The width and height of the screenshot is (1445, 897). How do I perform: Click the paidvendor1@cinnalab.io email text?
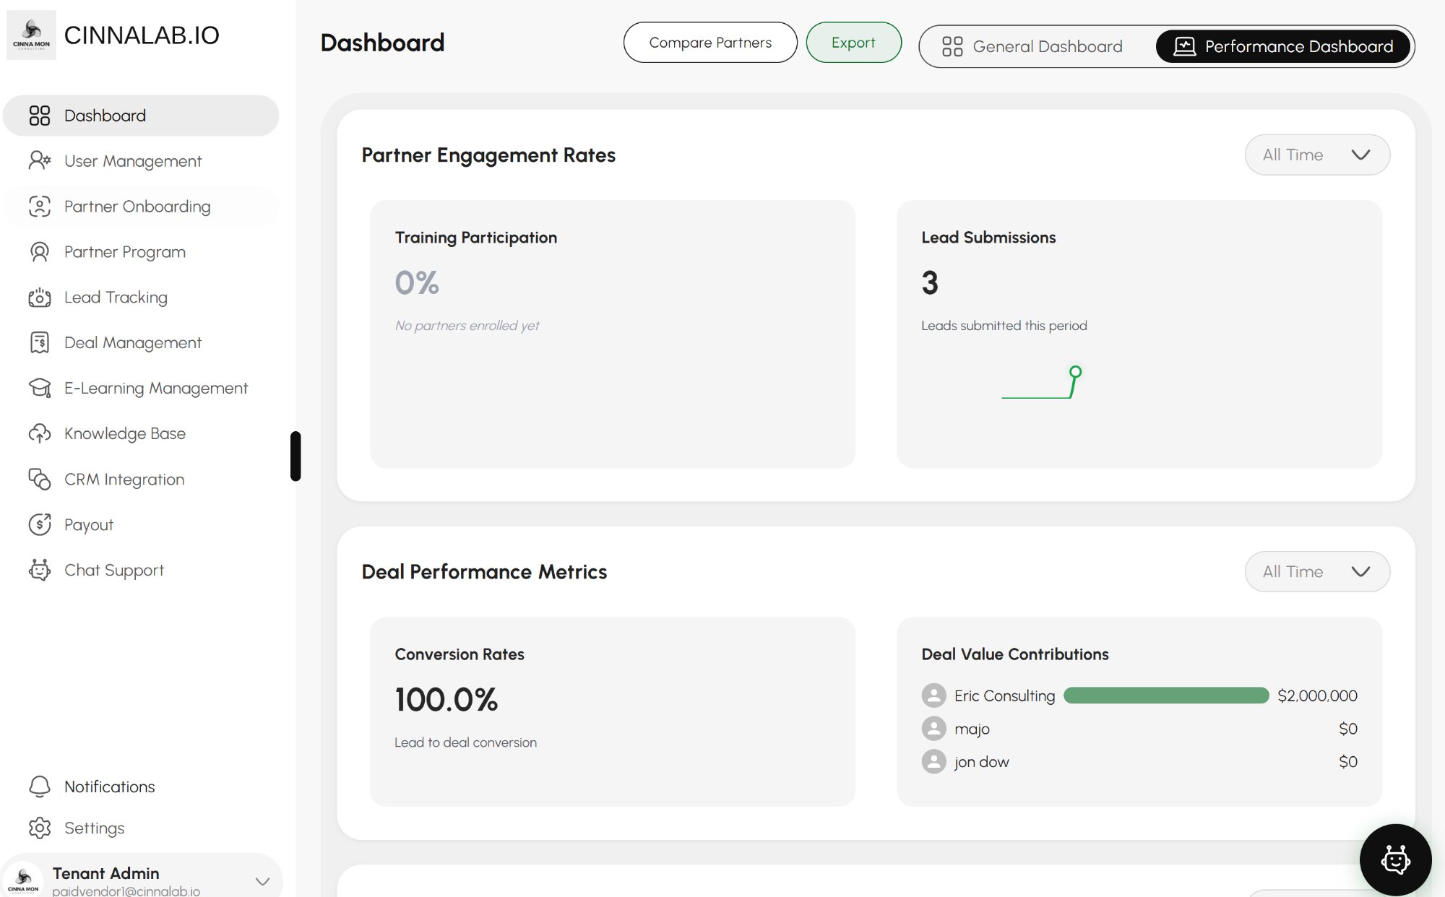click(x=126, y=891)
